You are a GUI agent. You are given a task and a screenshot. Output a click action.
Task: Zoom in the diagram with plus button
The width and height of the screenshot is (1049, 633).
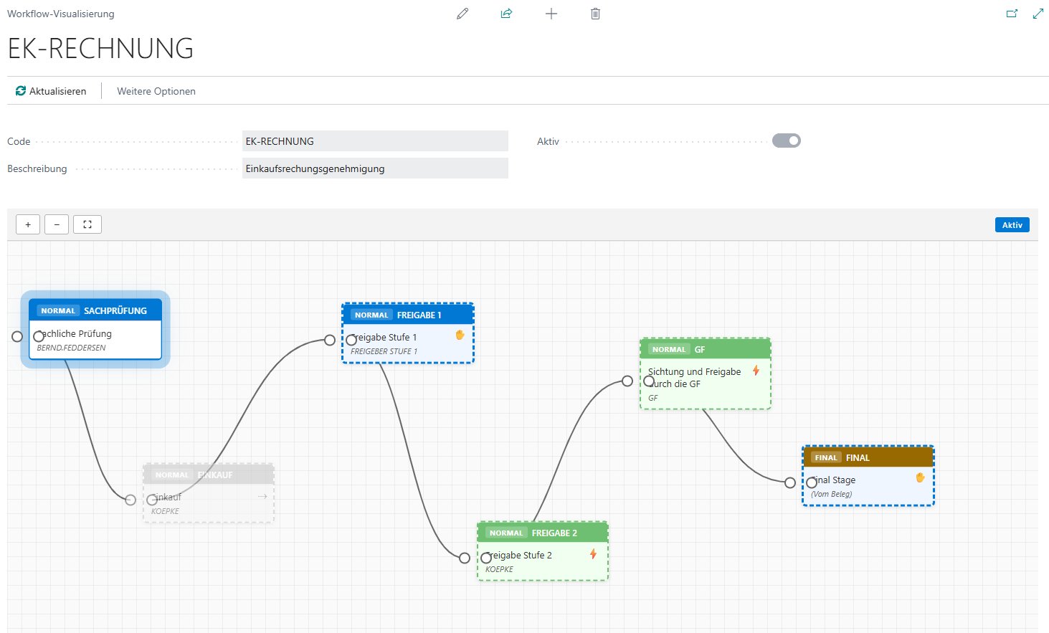28,224
